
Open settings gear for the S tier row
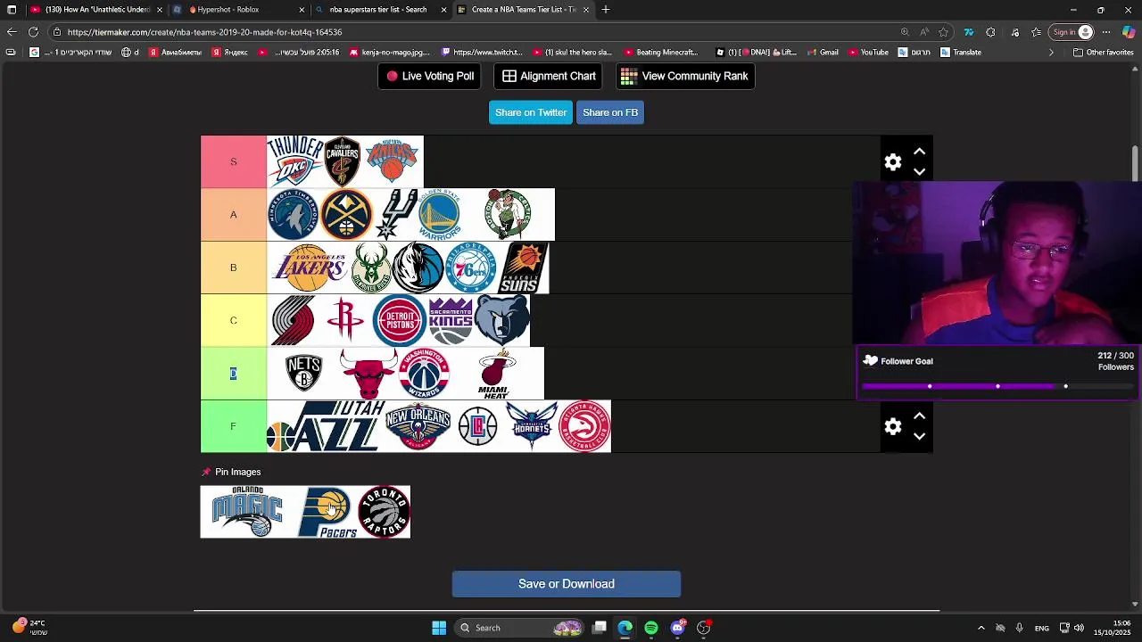coord(893,162)
